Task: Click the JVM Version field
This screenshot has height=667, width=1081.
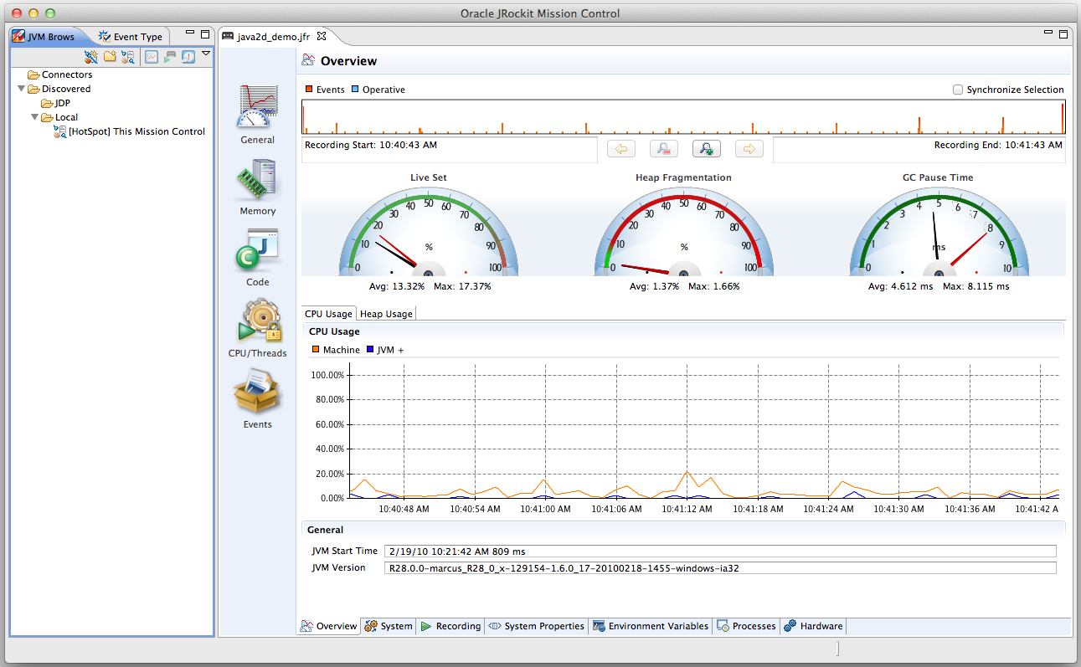Action: pos(720,568)
